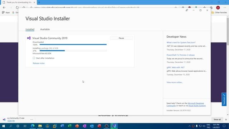The height and width of the screenshot is (129, 229).
Task: Refresh the Edge browser page
Action: 17,8
